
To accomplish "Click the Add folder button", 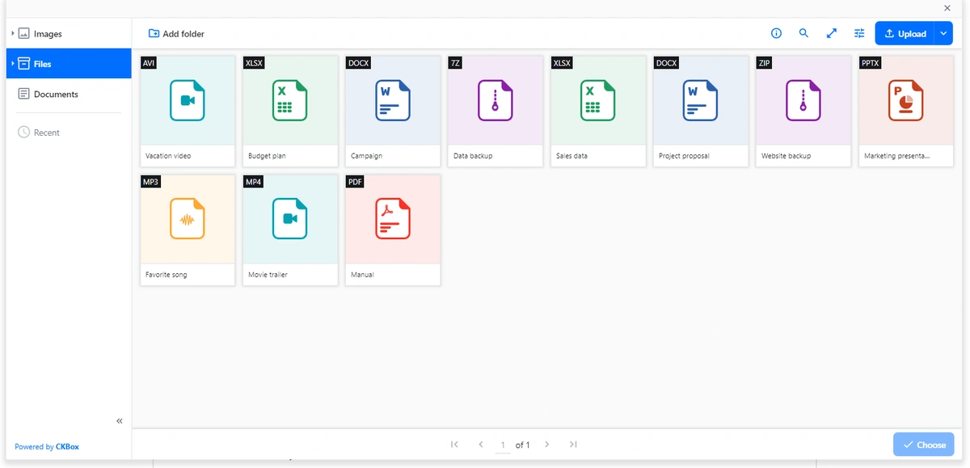I will (176, 34).
